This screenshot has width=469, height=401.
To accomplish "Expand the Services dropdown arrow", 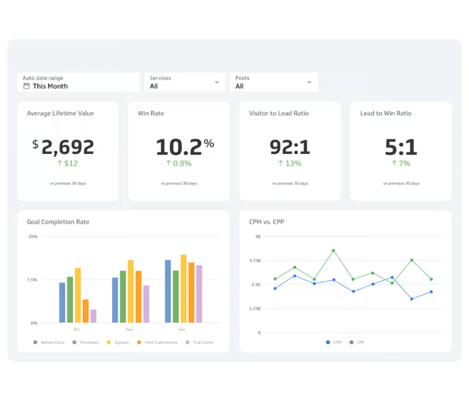I will click(217, 82).
